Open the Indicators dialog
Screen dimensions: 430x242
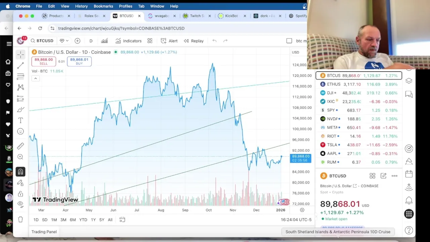pos(128,41)
